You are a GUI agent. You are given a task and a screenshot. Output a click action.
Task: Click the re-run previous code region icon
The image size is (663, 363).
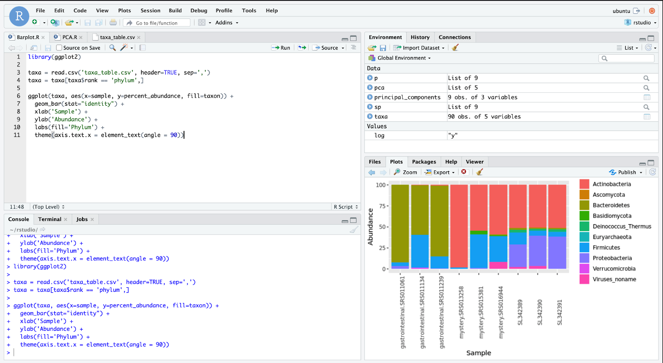pyautogui.click(x=302, y=48)
